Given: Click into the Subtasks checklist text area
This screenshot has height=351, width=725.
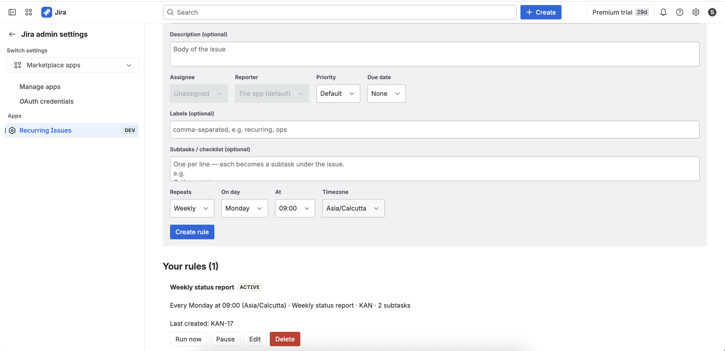Looking at the screenshot, I should [435, 169].
